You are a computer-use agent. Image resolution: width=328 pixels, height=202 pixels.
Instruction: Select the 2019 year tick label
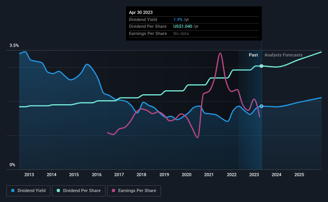[x=164, y=175]
